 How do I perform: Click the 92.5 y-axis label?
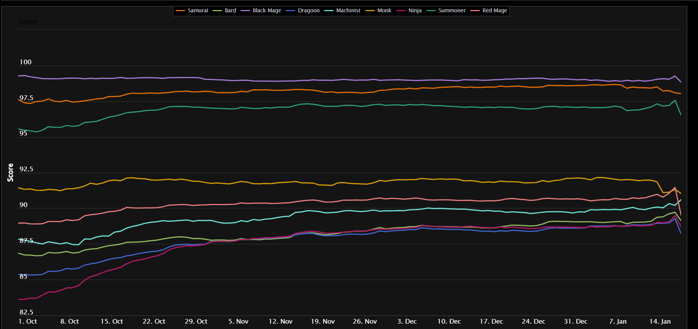[x=26, y=169]
